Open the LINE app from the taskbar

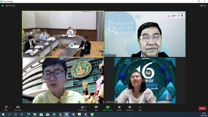pyautogui.click(x=92, y=114)
